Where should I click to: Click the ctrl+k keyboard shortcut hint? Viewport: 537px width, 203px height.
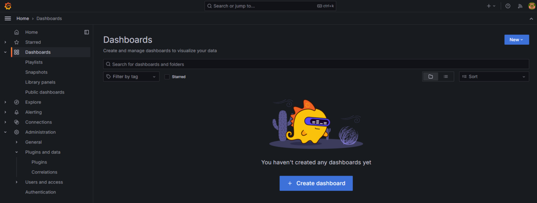[x=326, y=6]
